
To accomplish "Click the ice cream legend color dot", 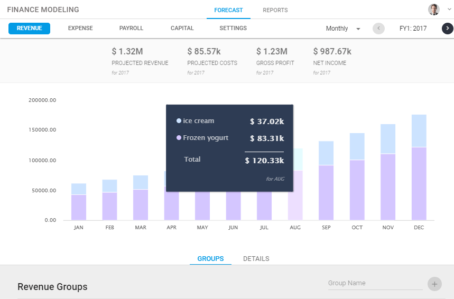I will tap(179, 121).
